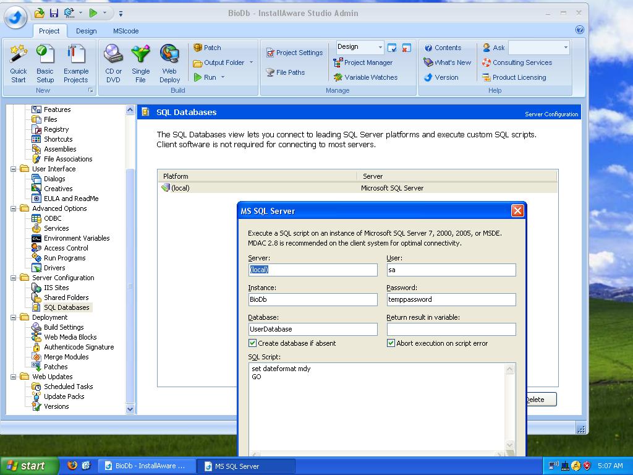Switch to the MSIcode ribbon tab
The width and height of the screenshot is (633, 475).
[125, 31]
